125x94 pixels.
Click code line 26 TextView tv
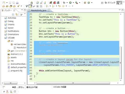(59, 17)
